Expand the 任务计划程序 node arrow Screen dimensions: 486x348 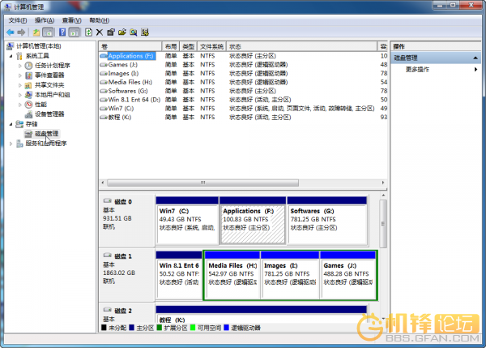(19, 66)
